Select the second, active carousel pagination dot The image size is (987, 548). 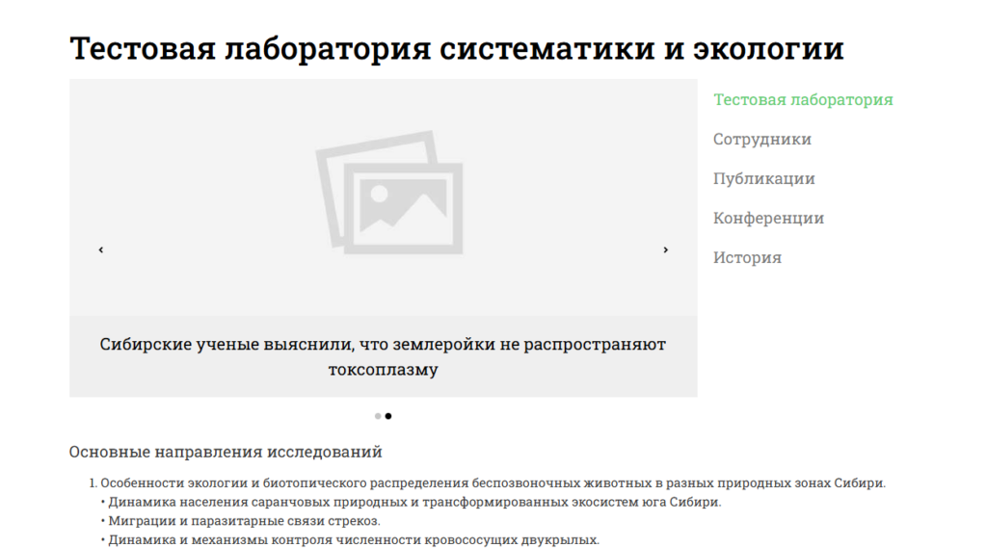[x=388, y=416]
